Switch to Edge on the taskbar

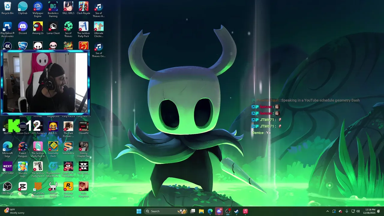click(210, 211)
